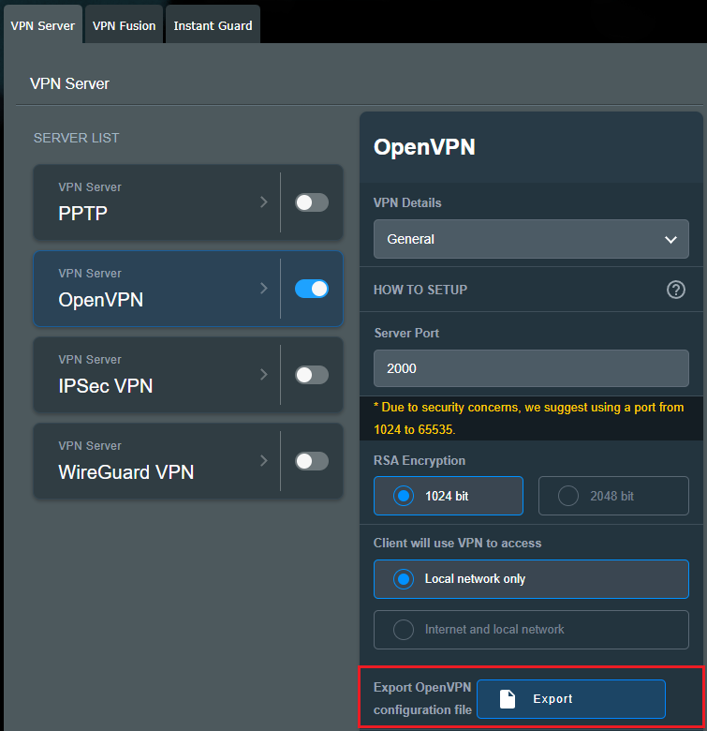The image size is (707, 731).
Task: Click the HOW TO SETUP label
Action: pyautogui.click(x=420, y=290)
